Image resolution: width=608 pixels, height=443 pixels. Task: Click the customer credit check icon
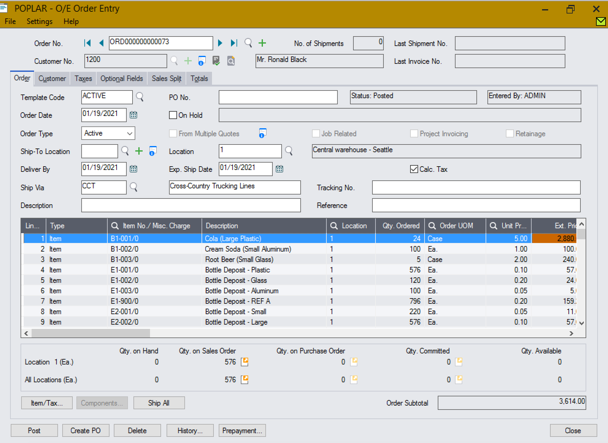[216, 61]
